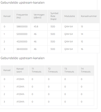The width and height of the screenshot is (101, 112).
Task: Select channel number 16 cell
Action: pos(89,49)
